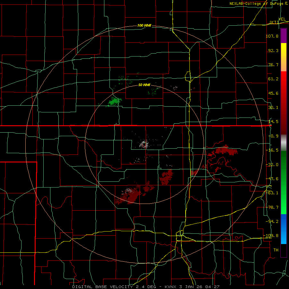This screenshot has width=289, height=289.
Task: Click the -0.9 velocity legend value
Action: point(273,136)
